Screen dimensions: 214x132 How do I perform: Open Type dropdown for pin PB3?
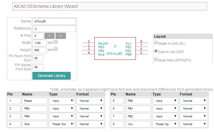point(62,109)
